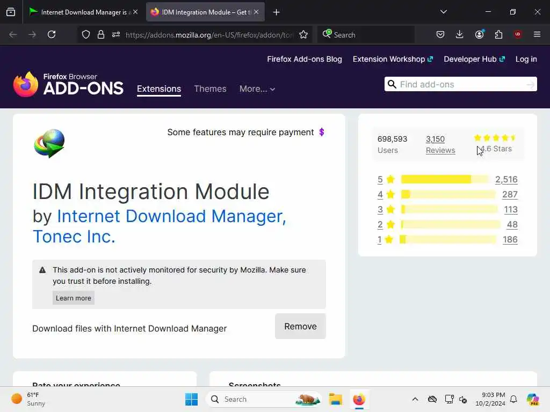Open Firefox View tab icon

[x=11, y=12]
